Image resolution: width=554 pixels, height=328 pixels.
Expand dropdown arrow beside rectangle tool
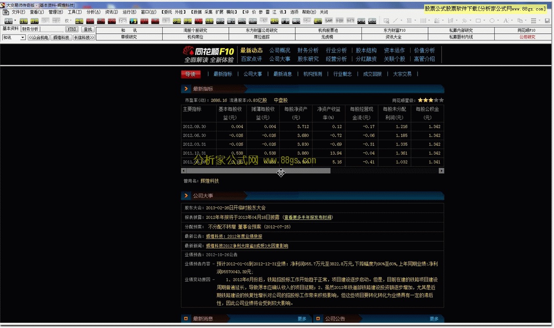[x=484, y=21]
